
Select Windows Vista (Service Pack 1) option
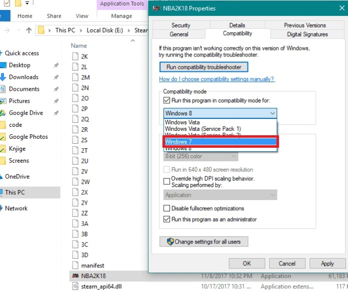coord(220,129)
